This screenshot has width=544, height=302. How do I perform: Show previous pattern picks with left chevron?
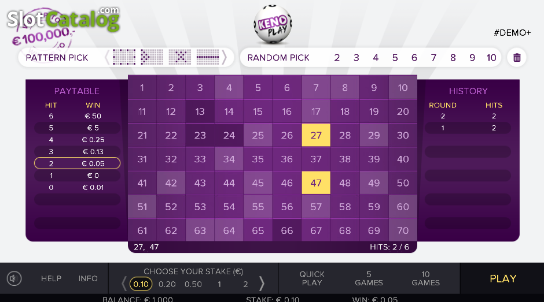[x=107, y=58]
